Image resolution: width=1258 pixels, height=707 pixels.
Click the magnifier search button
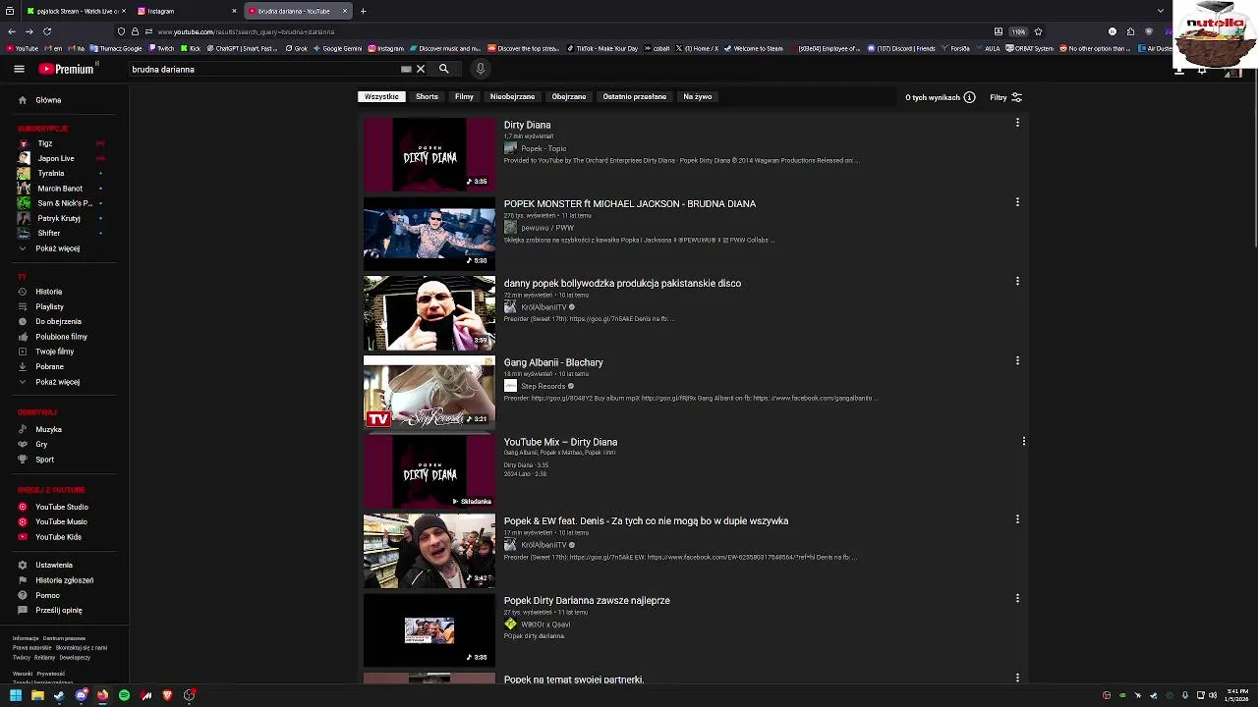(443, 69)
